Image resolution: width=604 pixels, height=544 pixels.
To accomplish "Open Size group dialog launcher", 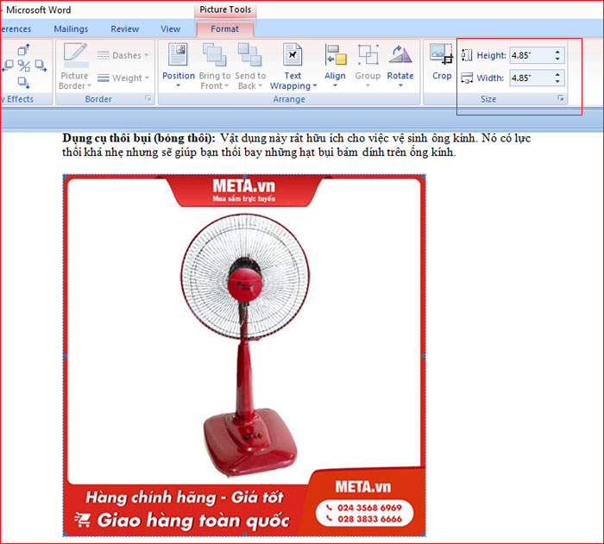I will [x=561, y=98].
